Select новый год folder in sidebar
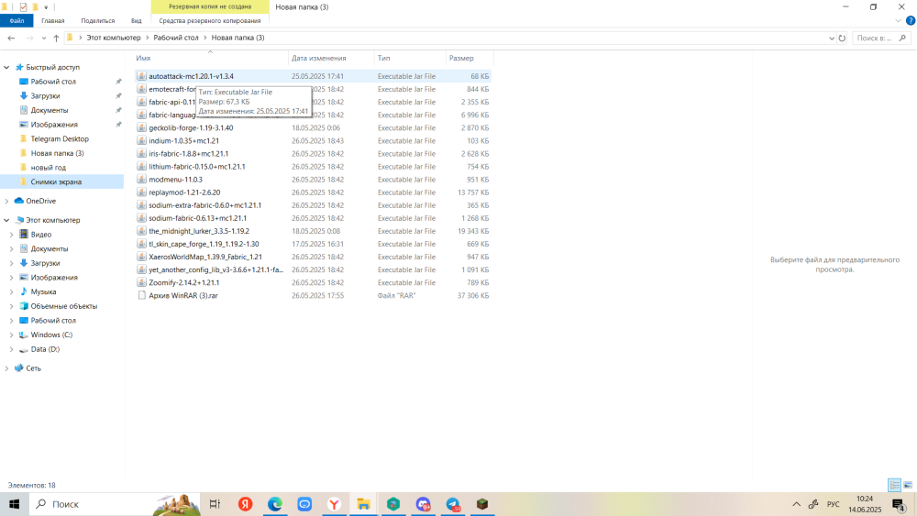 tap(48, 167)
